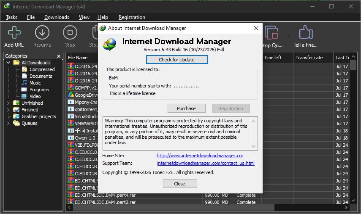Select the ED.CHTML5DC.ByMi.part4.rar row
361x214 pixels.
tap(208, 195)
